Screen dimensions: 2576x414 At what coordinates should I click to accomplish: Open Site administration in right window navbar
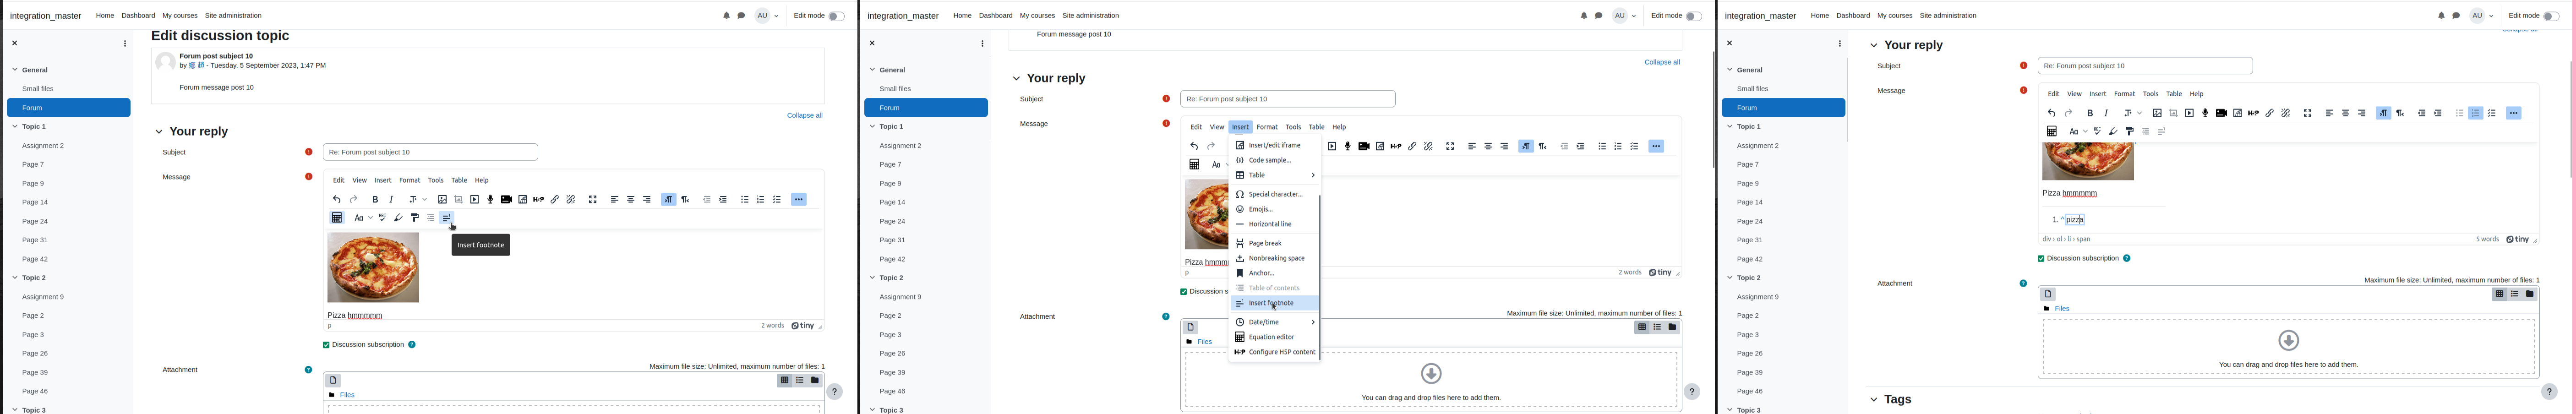(x=1948, y=16)
